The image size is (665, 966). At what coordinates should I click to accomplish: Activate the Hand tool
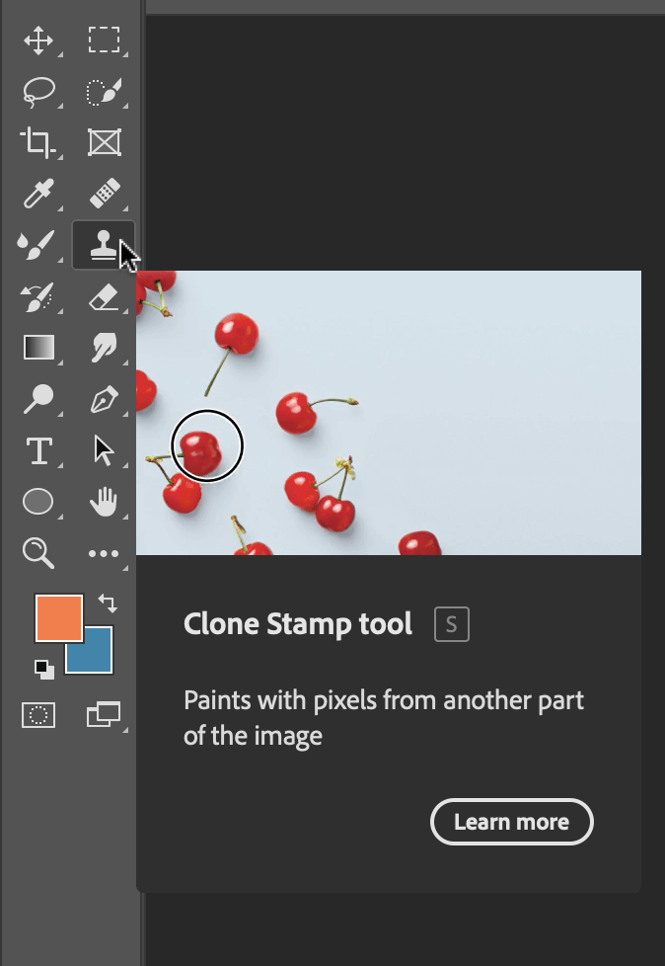104,502
